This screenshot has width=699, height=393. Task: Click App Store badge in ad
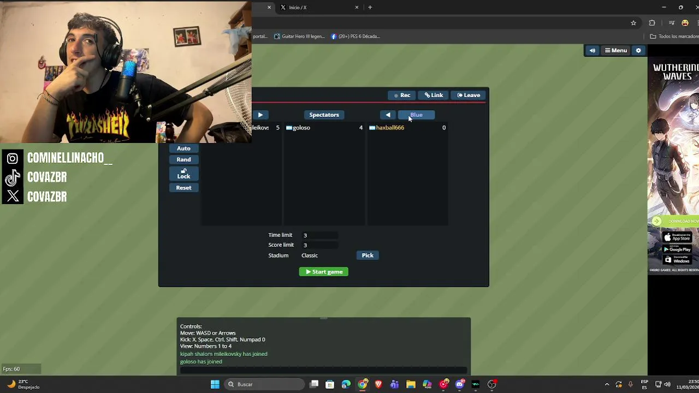pyautogui.click(x=677, y=237)
